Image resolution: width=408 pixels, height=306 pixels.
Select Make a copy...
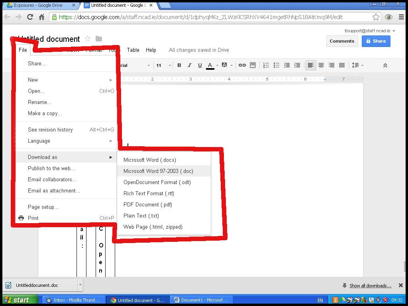(66, 114)
